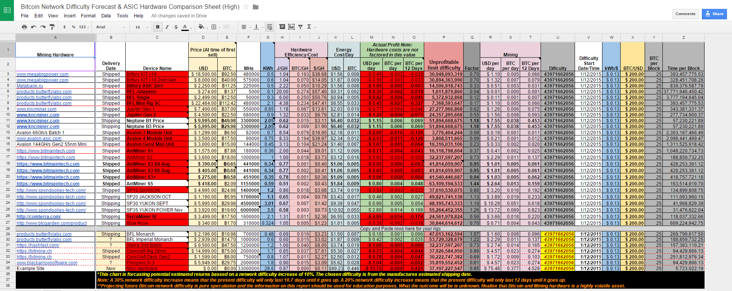Open horizontal align dropdown

[245, 27]
